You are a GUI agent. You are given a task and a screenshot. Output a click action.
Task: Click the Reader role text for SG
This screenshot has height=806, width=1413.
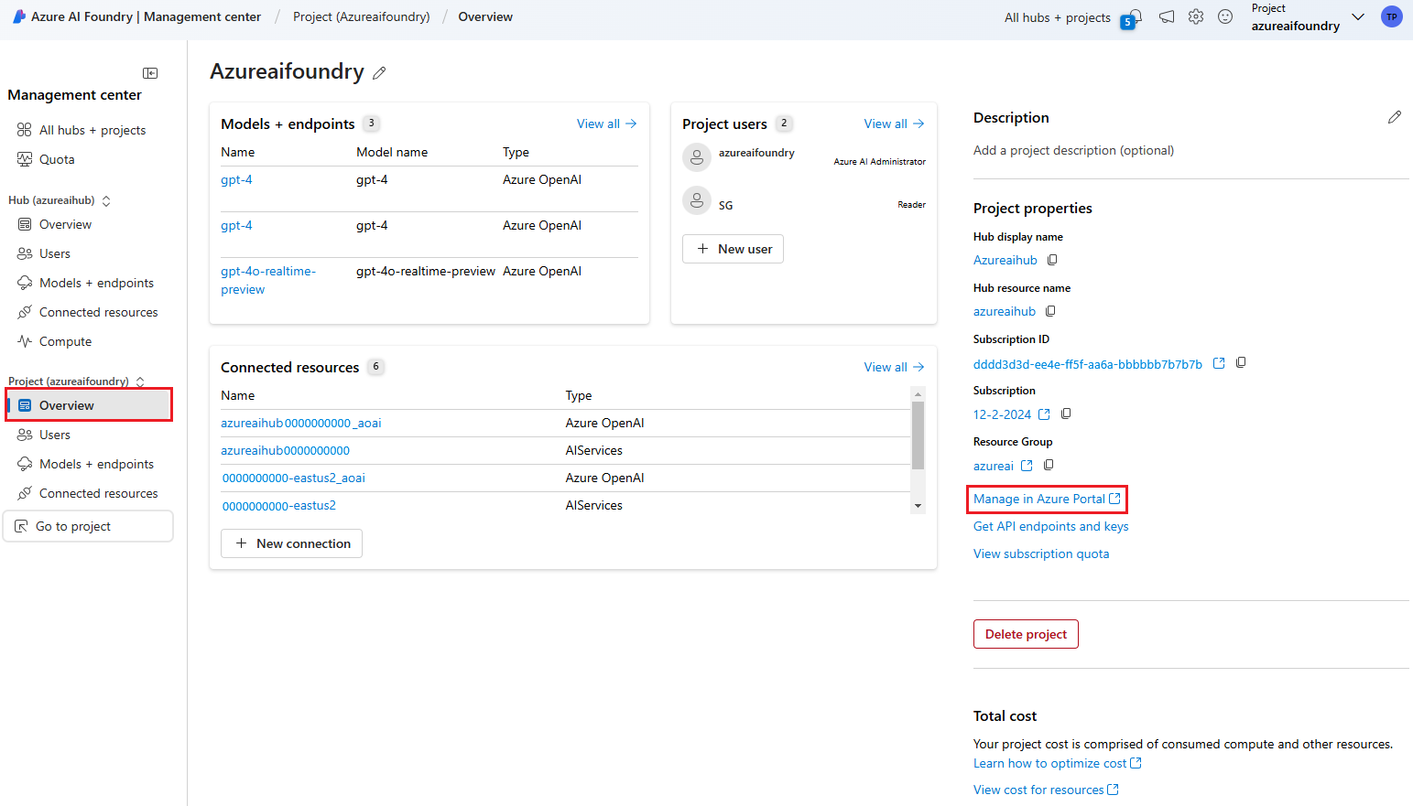point(911,204)
